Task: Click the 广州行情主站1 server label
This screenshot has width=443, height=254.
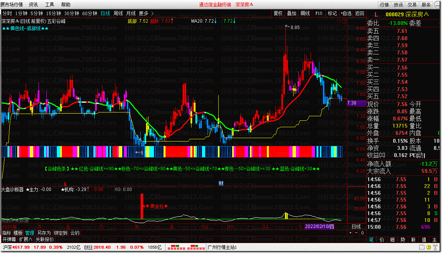Action: (x=222, y=247)
